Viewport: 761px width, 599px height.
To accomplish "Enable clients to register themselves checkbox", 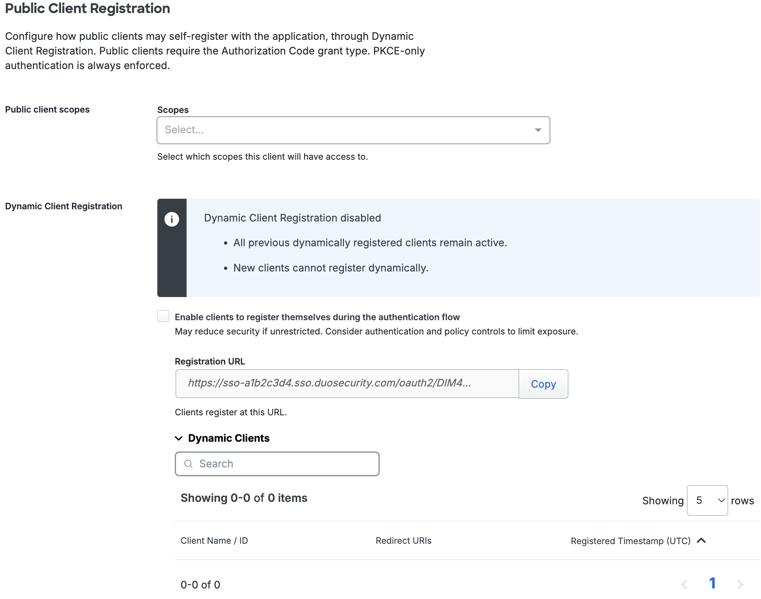I will pyautogui.click(x=163, y=316).
